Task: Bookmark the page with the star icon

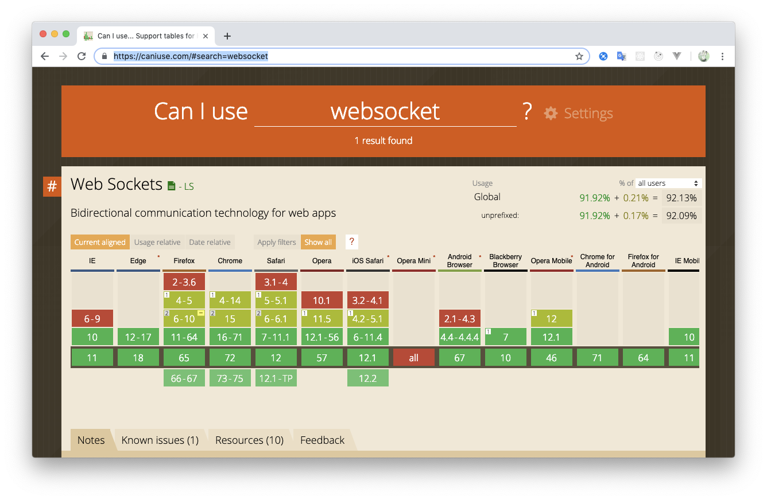Action: (x=579, y=56)
